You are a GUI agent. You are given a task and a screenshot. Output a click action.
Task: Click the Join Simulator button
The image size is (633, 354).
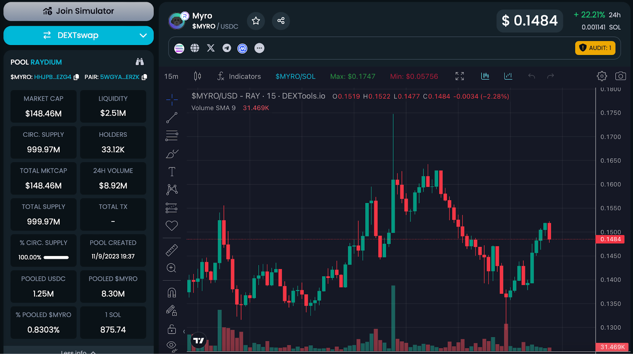tap(78, 11)
